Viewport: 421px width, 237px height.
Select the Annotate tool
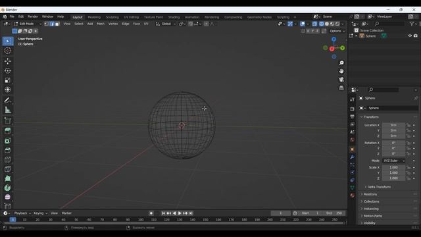click(x=8, y=101)
